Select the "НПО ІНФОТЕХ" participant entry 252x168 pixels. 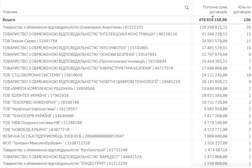click(75, 48)
